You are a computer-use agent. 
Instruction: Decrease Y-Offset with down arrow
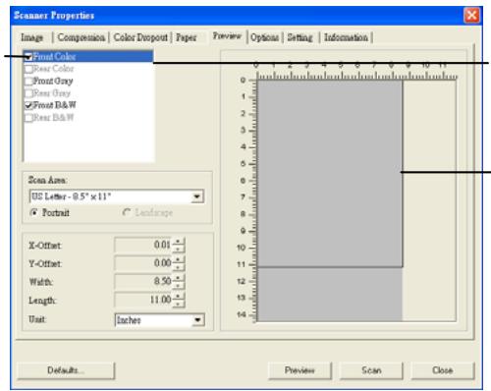point(178,267)
